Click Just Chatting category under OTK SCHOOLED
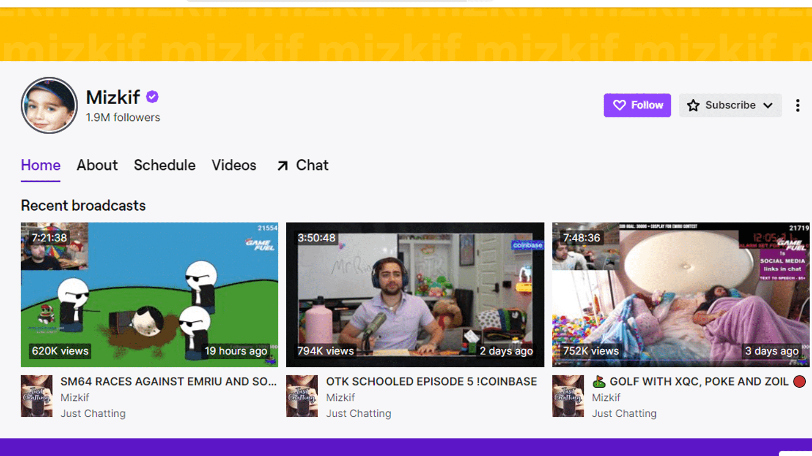The width and height of the screenshot is (812, 456). 359,413
